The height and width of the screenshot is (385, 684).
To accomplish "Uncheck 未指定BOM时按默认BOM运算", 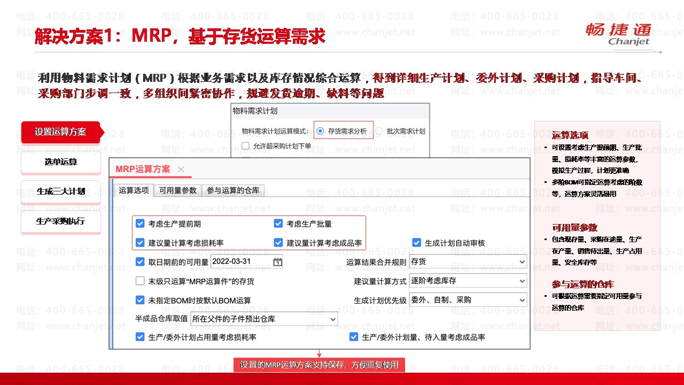I will coord(140,300).
